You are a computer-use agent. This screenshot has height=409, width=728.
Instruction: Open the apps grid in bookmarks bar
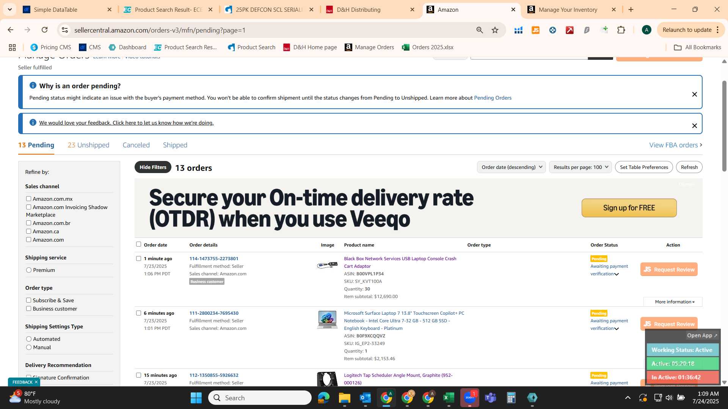12,47
